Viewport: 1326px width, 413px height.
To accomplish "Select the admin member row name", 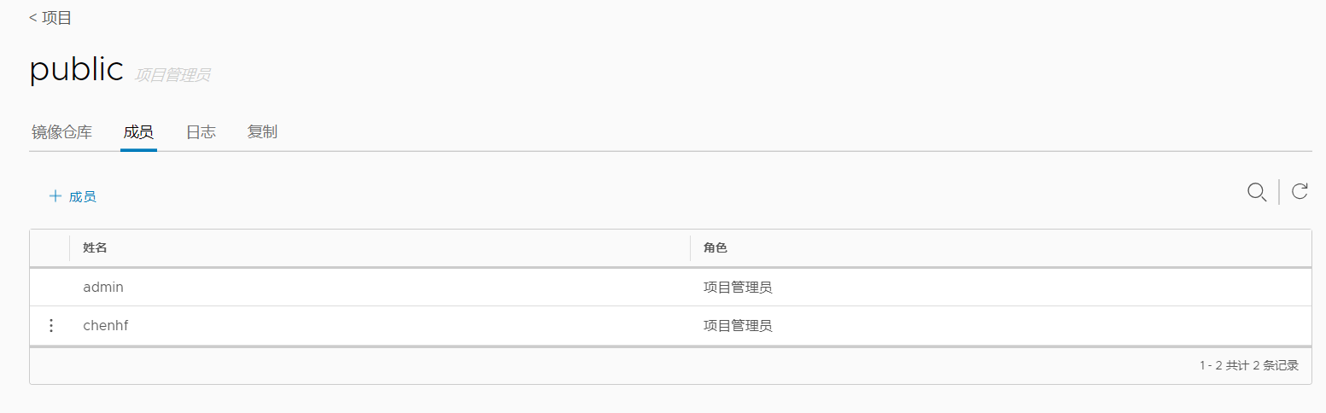I will pyautogui.click(x=103, y=288).
